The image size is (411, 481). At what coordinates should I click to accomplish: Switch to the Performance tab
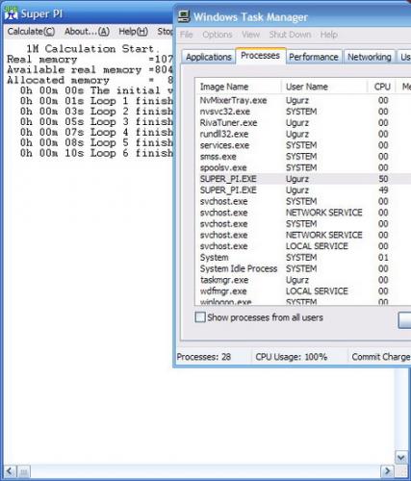coord(314,57)
